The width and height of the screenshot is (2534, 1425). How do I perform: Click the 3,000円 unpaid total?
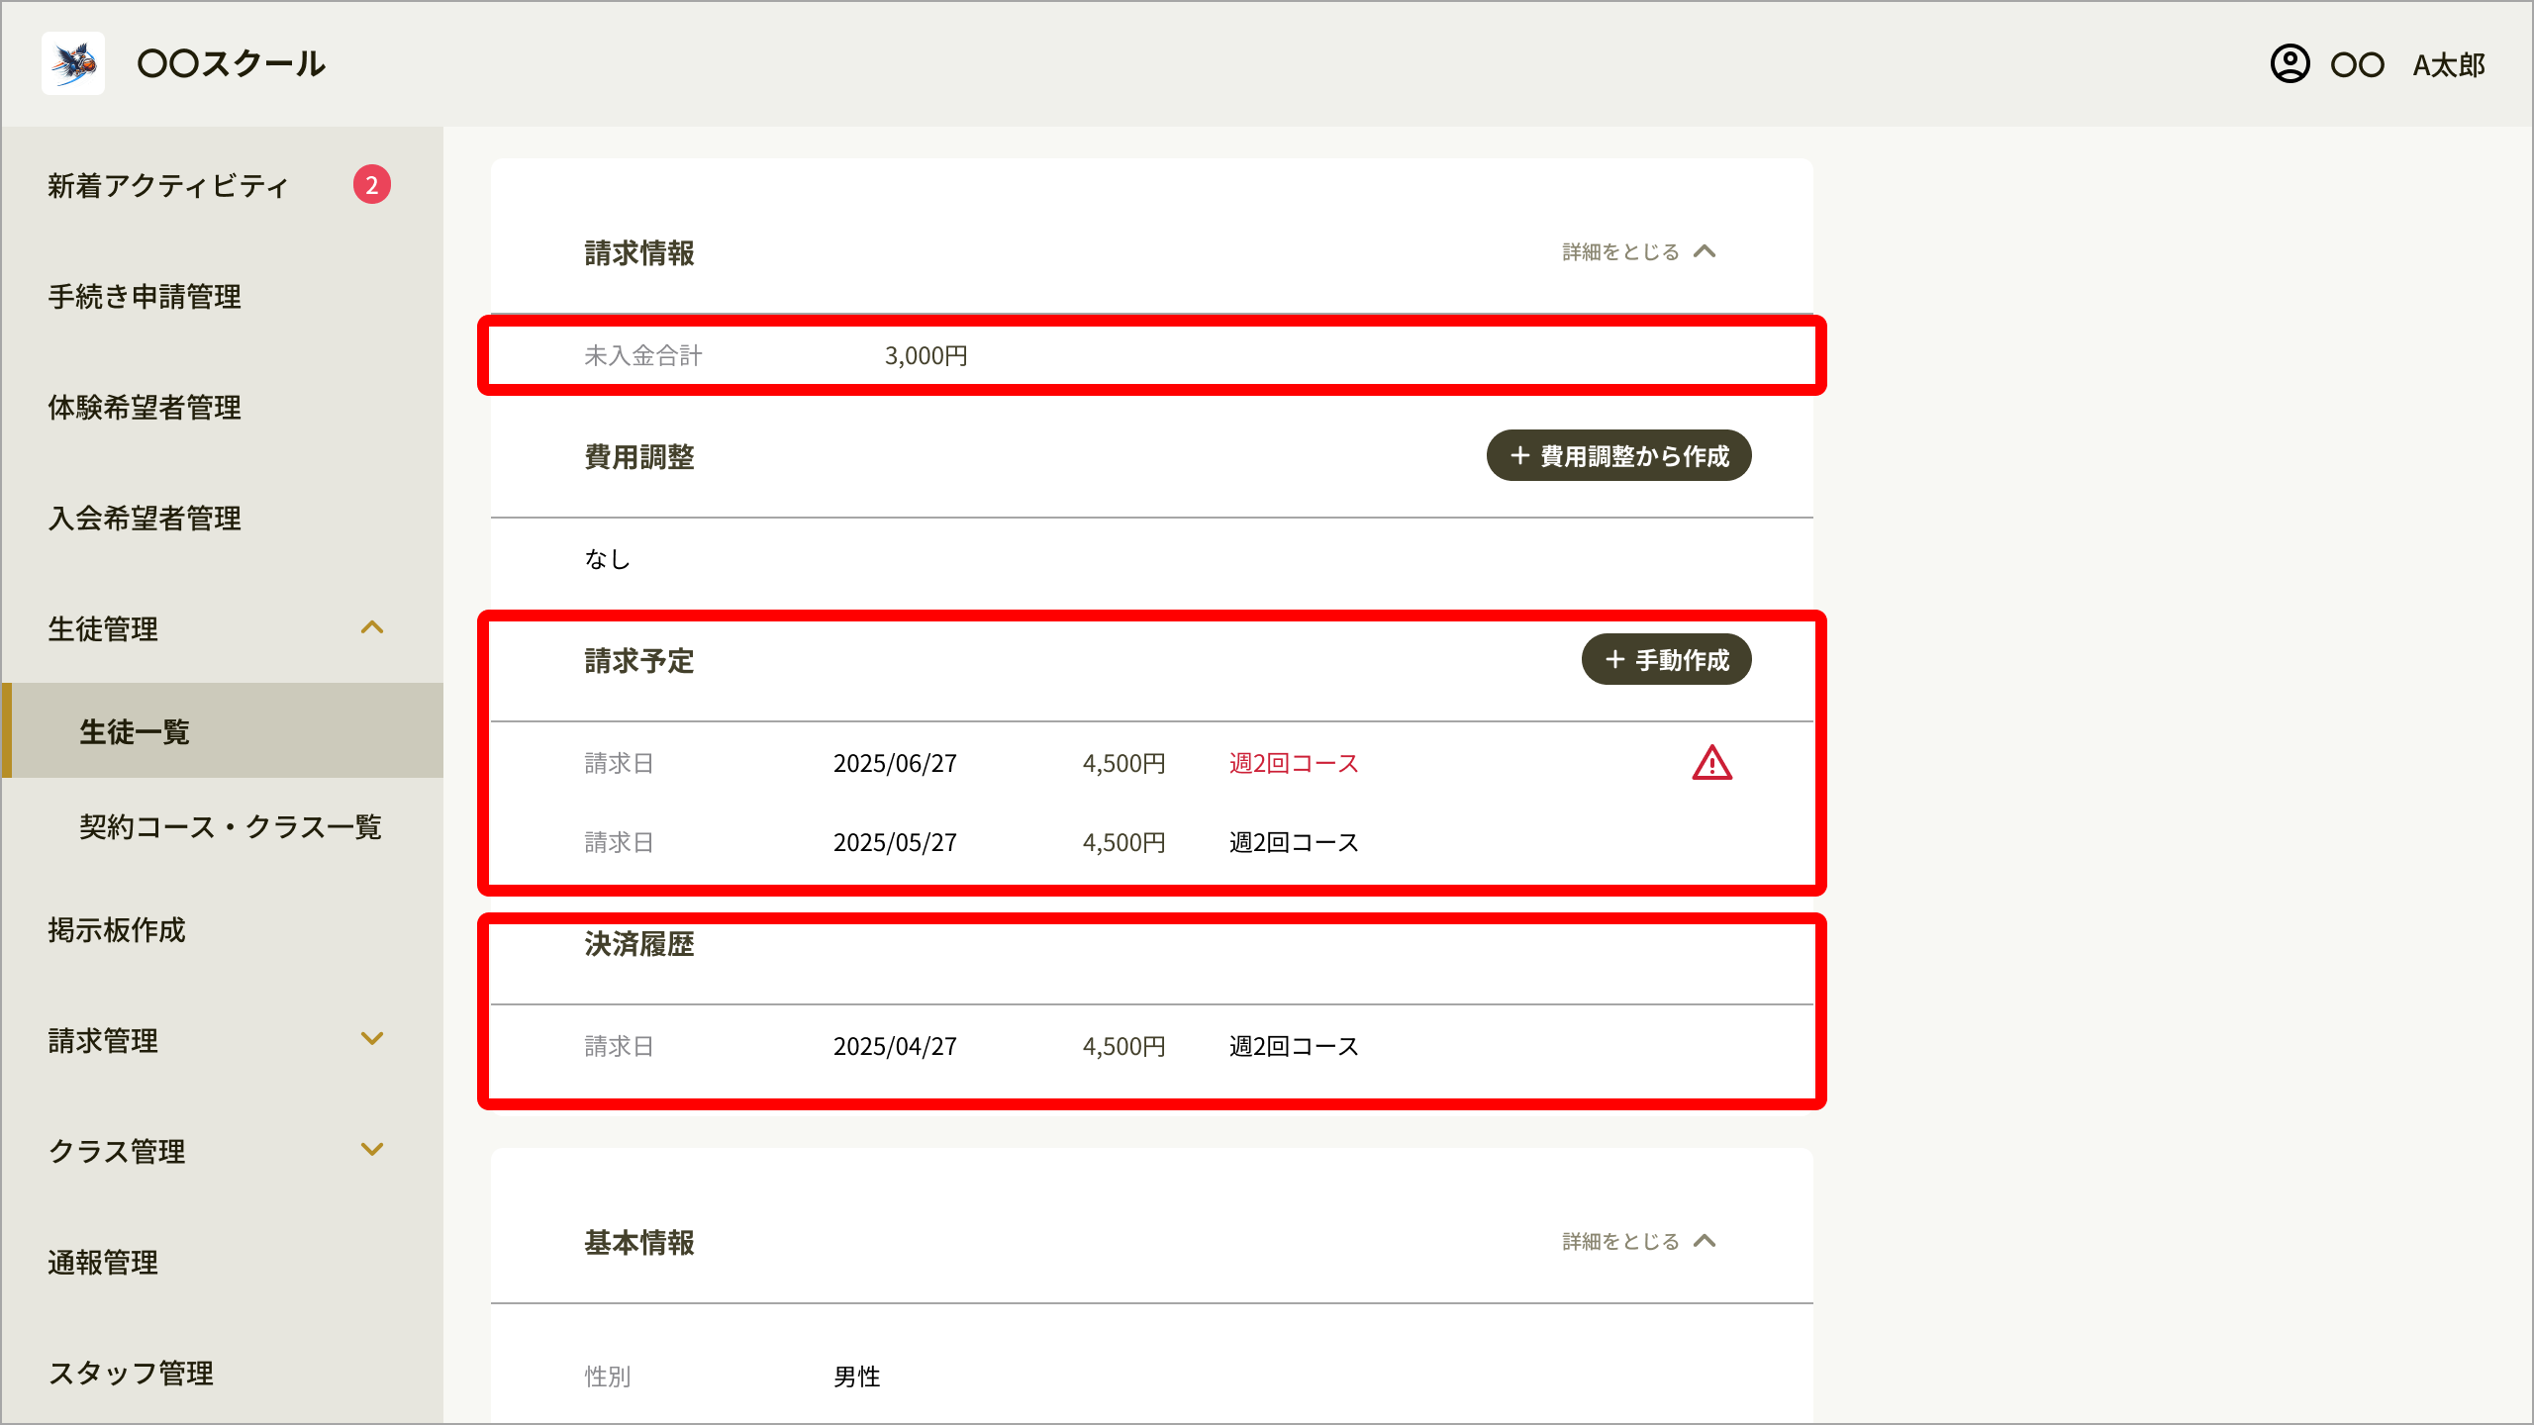click(926, 356)
